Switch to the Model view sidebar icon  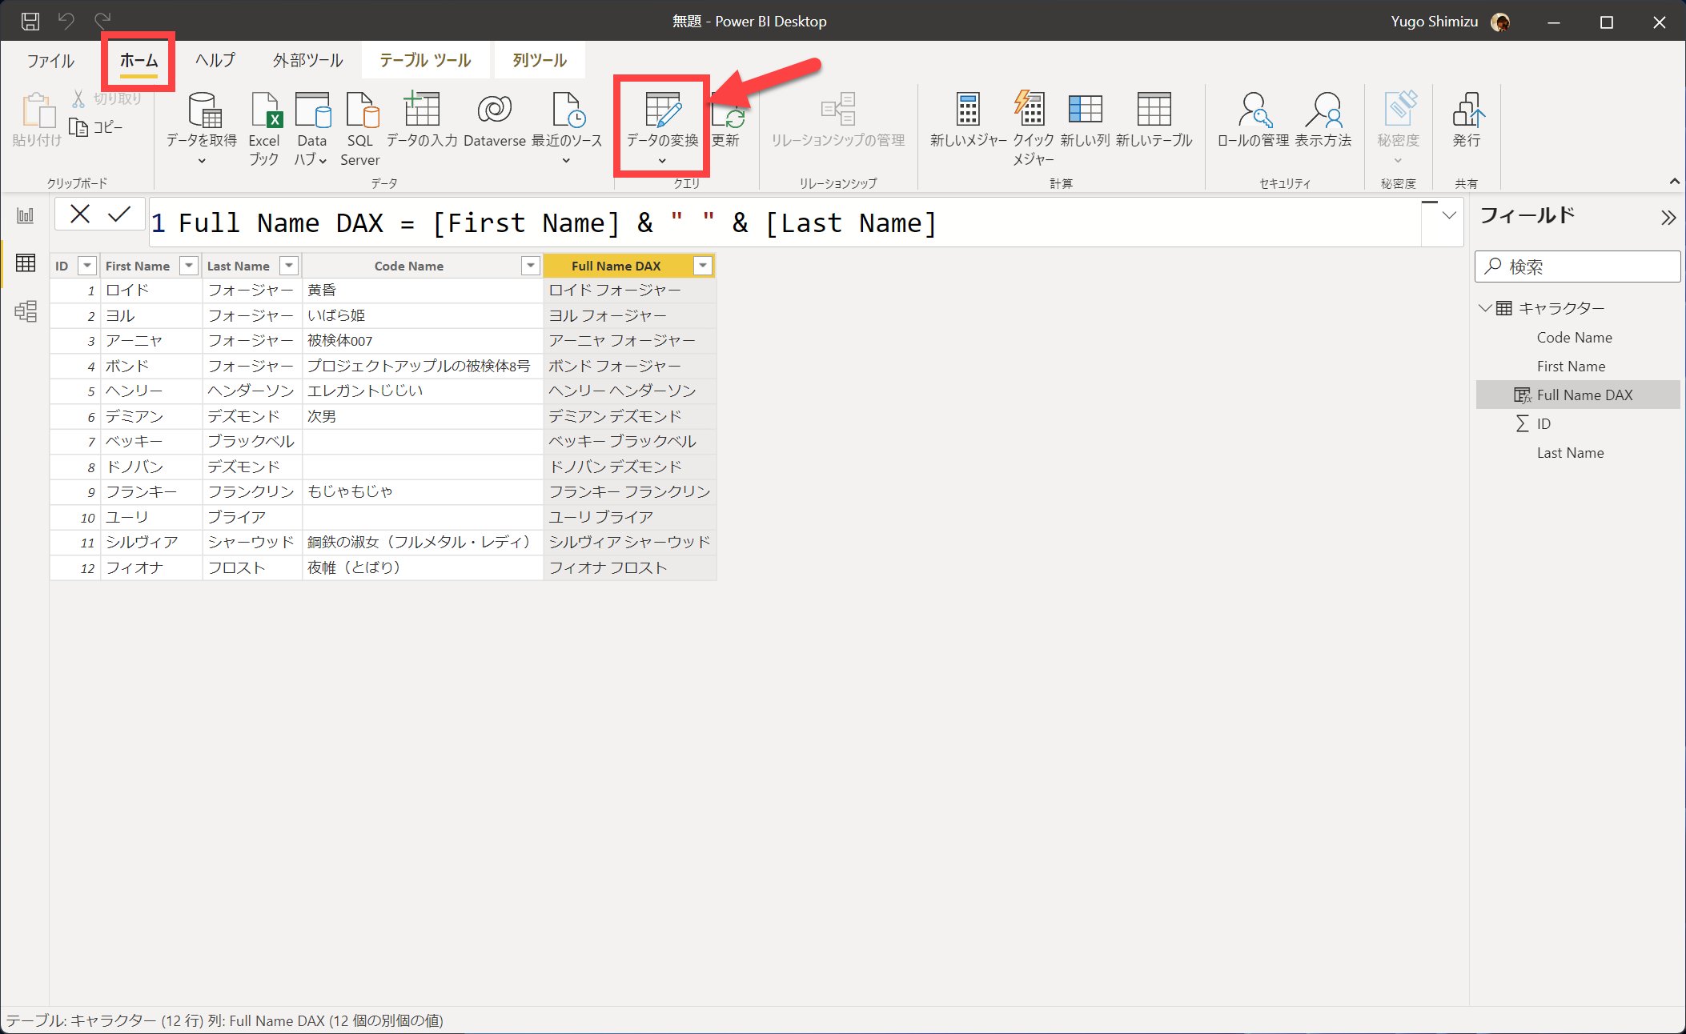coord(26,311)
